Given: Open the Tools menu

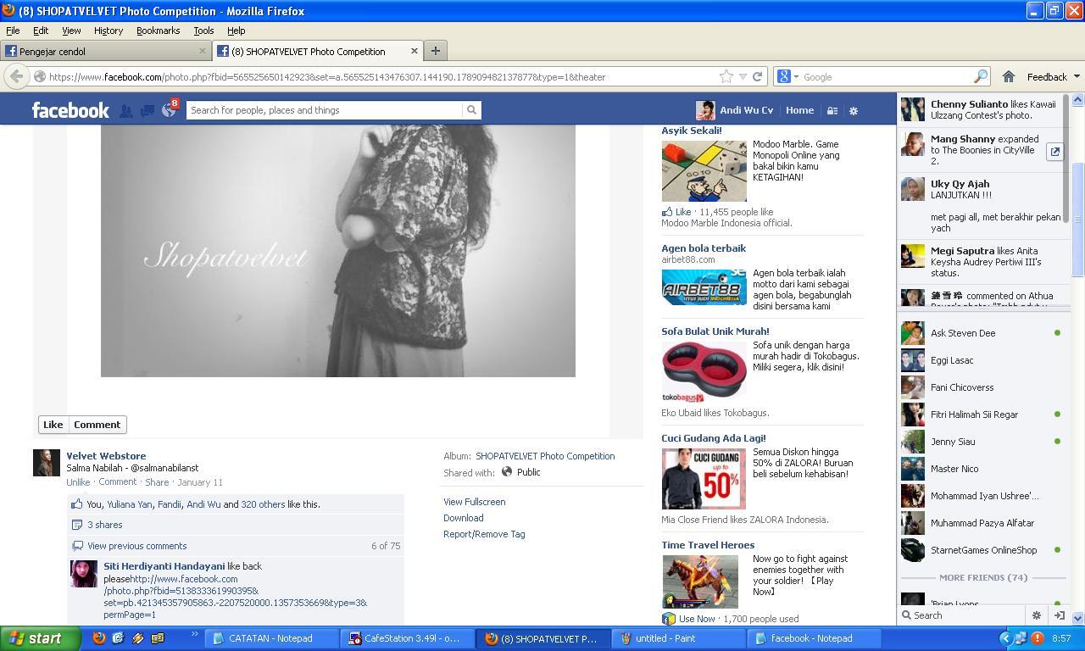Looking at the screenshot, I should (x=203, y=31).
